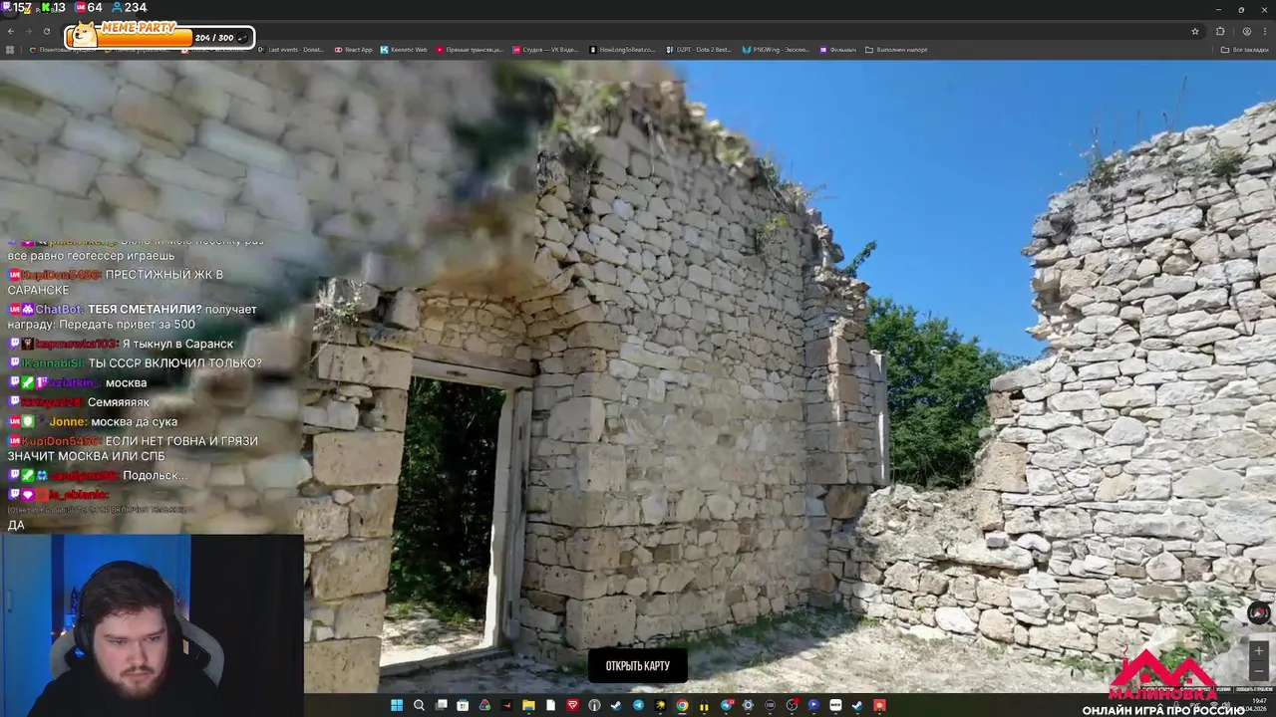Open the Студия — VK Видео bookmark
Viewport: 1276px width, 717px height.
pos(545,50)
